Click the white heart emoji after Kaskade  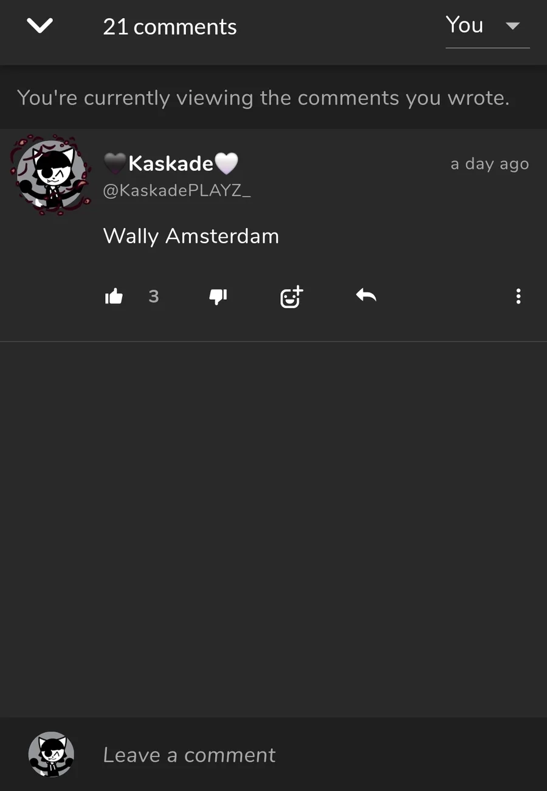click(226, 163)
